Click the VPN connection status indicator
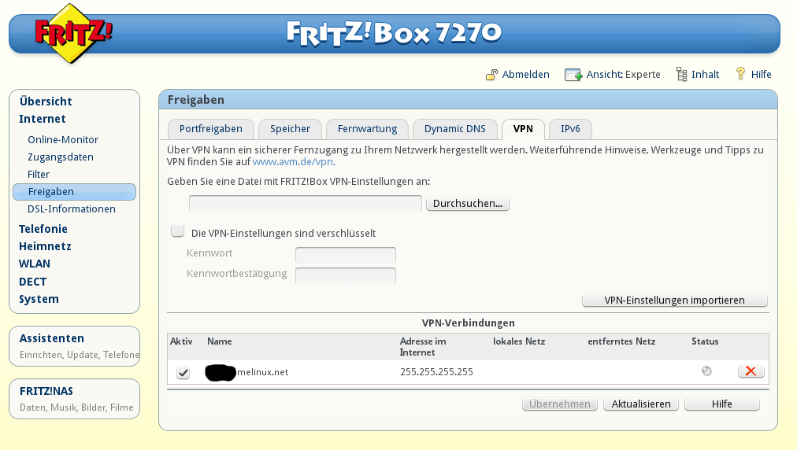 pos(706,371)
